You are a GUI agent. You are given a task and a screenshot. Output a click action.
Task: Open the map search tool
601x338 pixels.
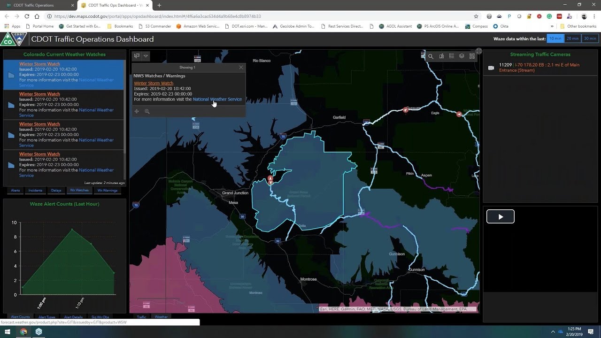[x=431, y=56]
